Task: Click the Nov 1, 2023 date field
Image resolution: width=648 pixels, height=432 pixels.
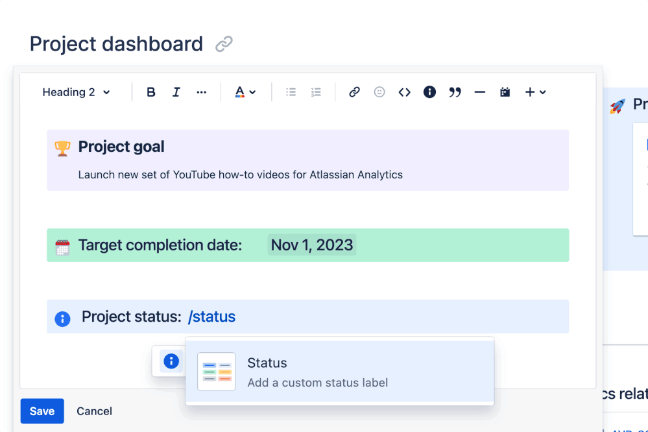Action: tap(312, 245)
